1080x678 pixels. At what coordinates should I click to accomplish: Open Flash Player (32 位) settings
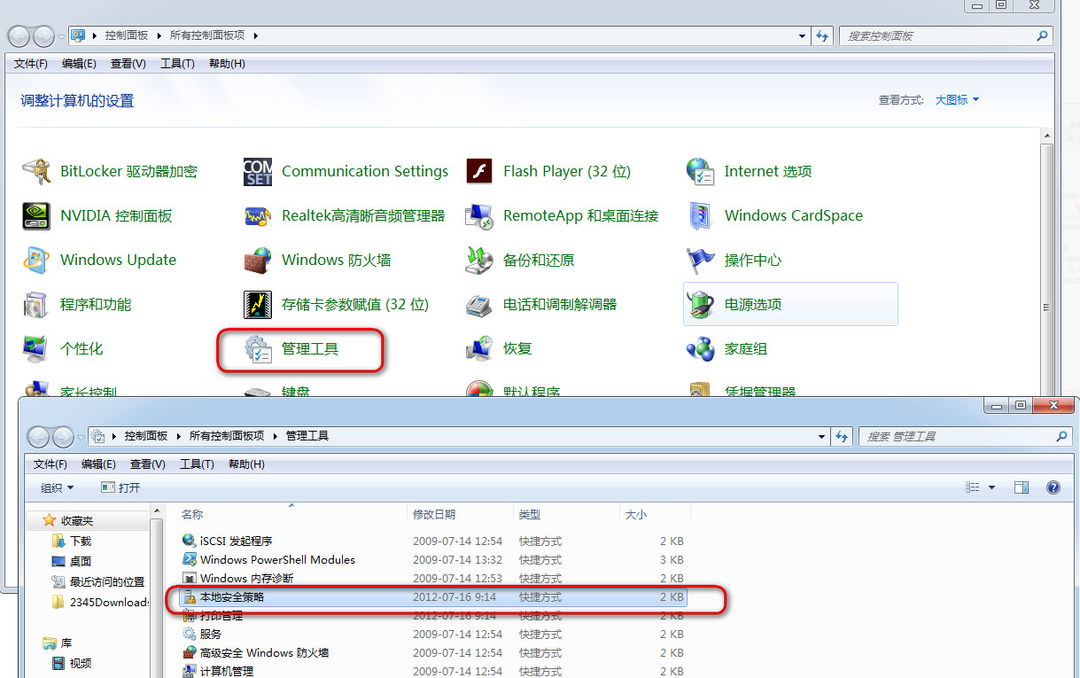(x=548, y=171)
